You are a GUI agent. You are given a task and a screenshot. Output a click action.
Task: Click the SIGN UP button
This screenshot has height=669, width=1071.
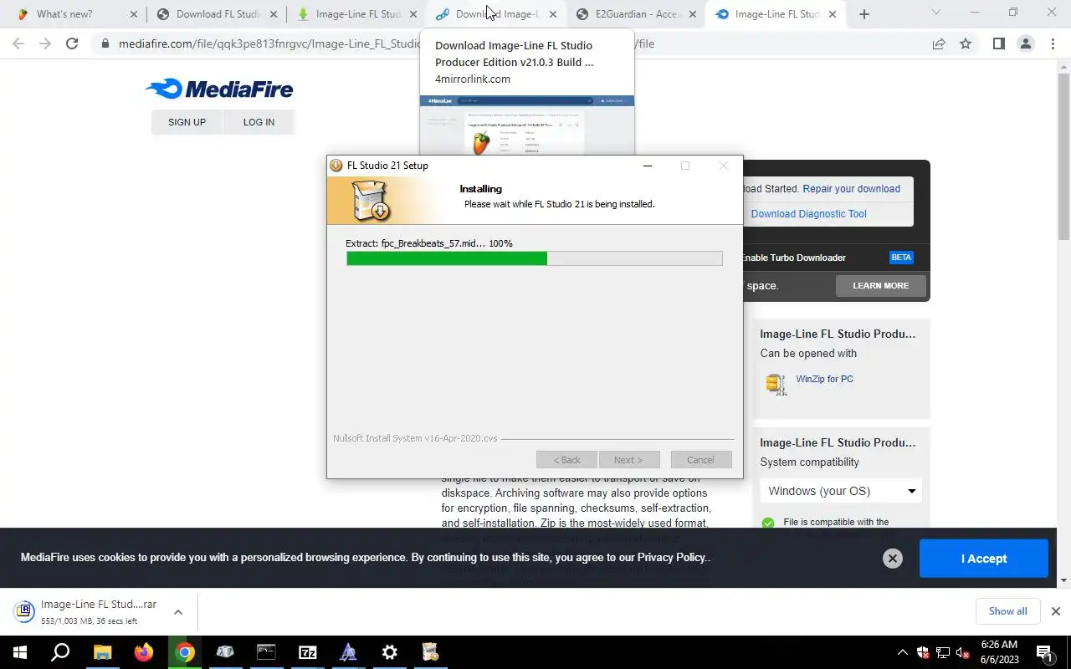(187, 122)
